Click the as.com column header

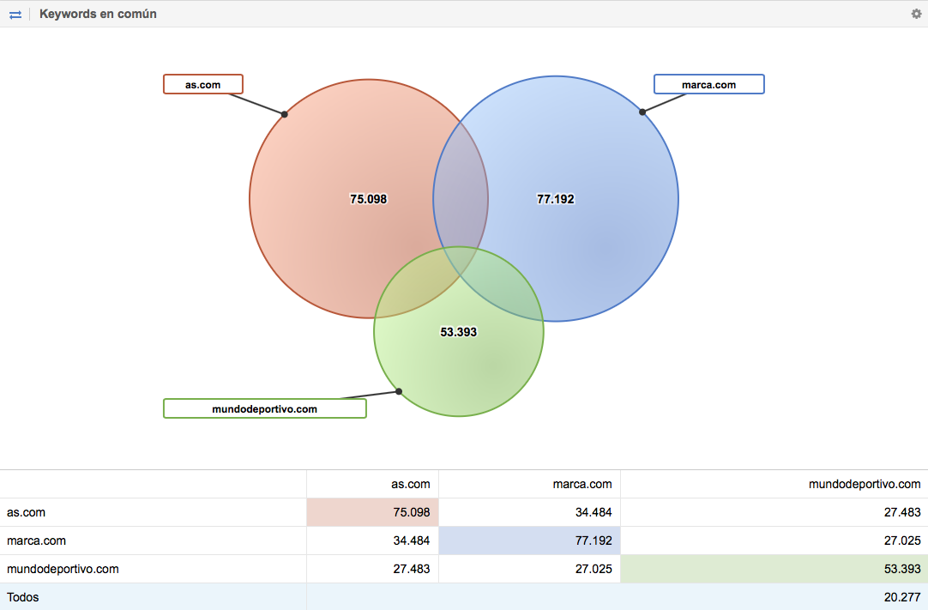[x=411, y=484]
